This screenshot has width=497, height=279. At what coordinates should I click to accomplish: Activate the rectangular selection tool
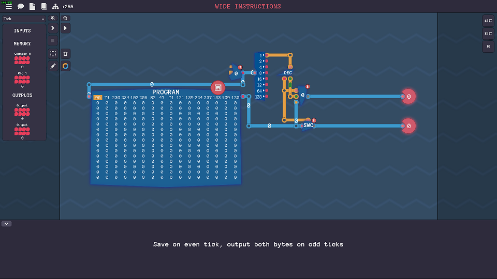[53, 54]
